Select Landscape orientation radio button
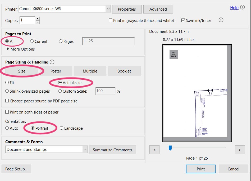The width and height of the screenshot is (251, 181). pyautogui.click(x=61, y=128)
